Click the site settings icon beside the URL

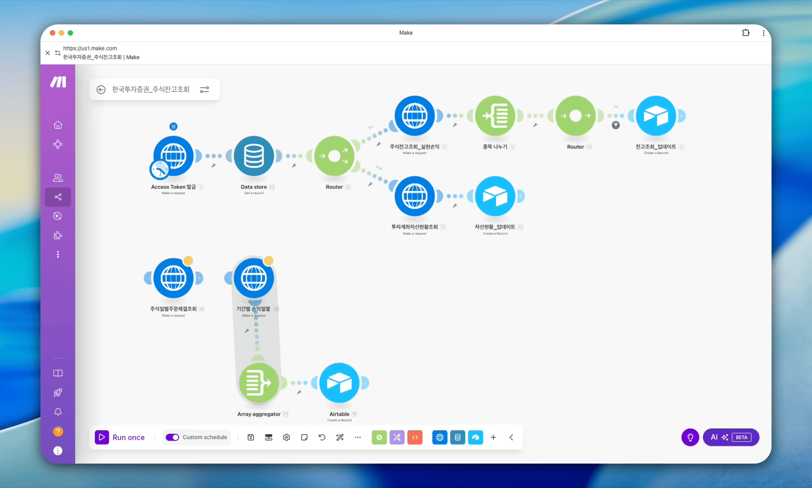click(57, 53)
